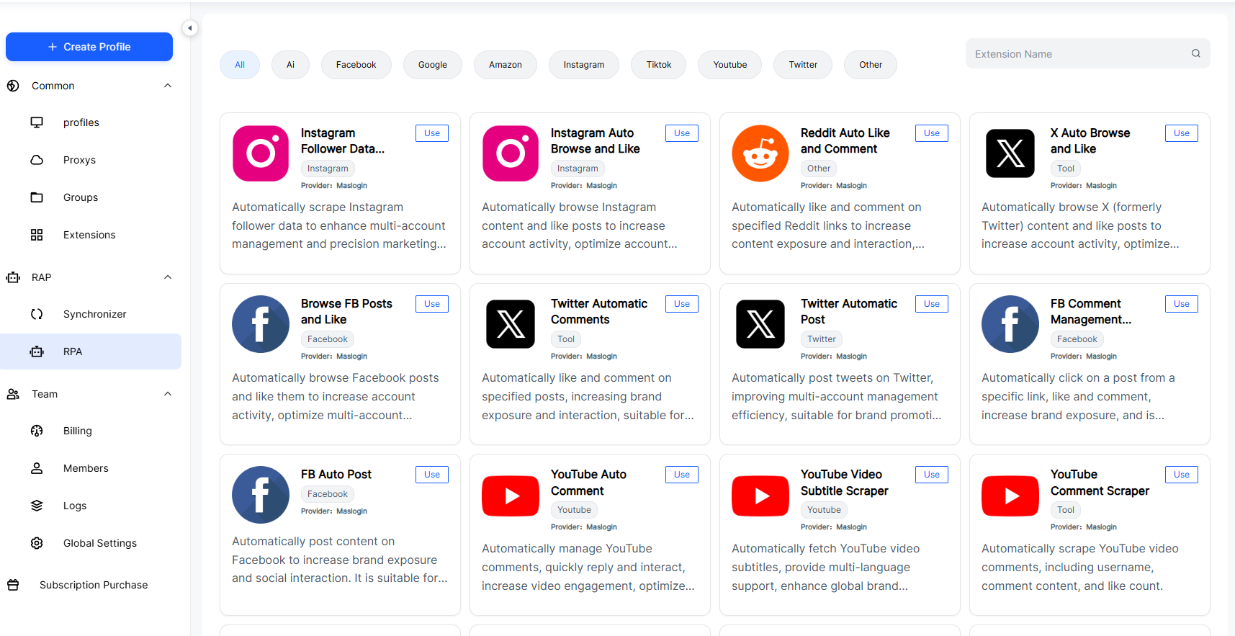
Task: Open Subscription Purchase in the sidebar
Action: point(94,585)
